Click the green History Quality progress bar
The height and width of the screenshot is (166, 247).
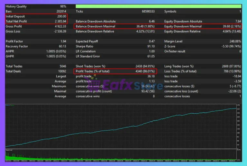tap(158, 6)
